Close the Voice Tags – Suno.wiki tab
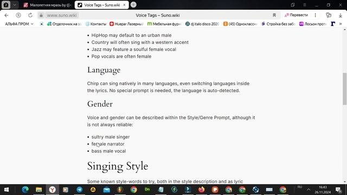 124,5
